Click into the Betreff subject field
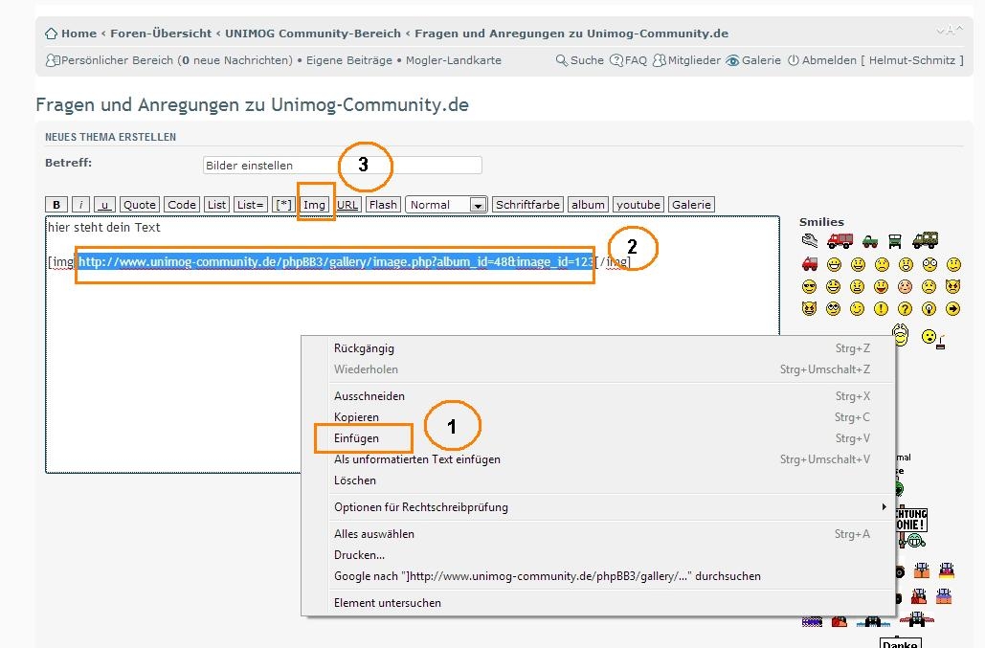 click(342, 166)
